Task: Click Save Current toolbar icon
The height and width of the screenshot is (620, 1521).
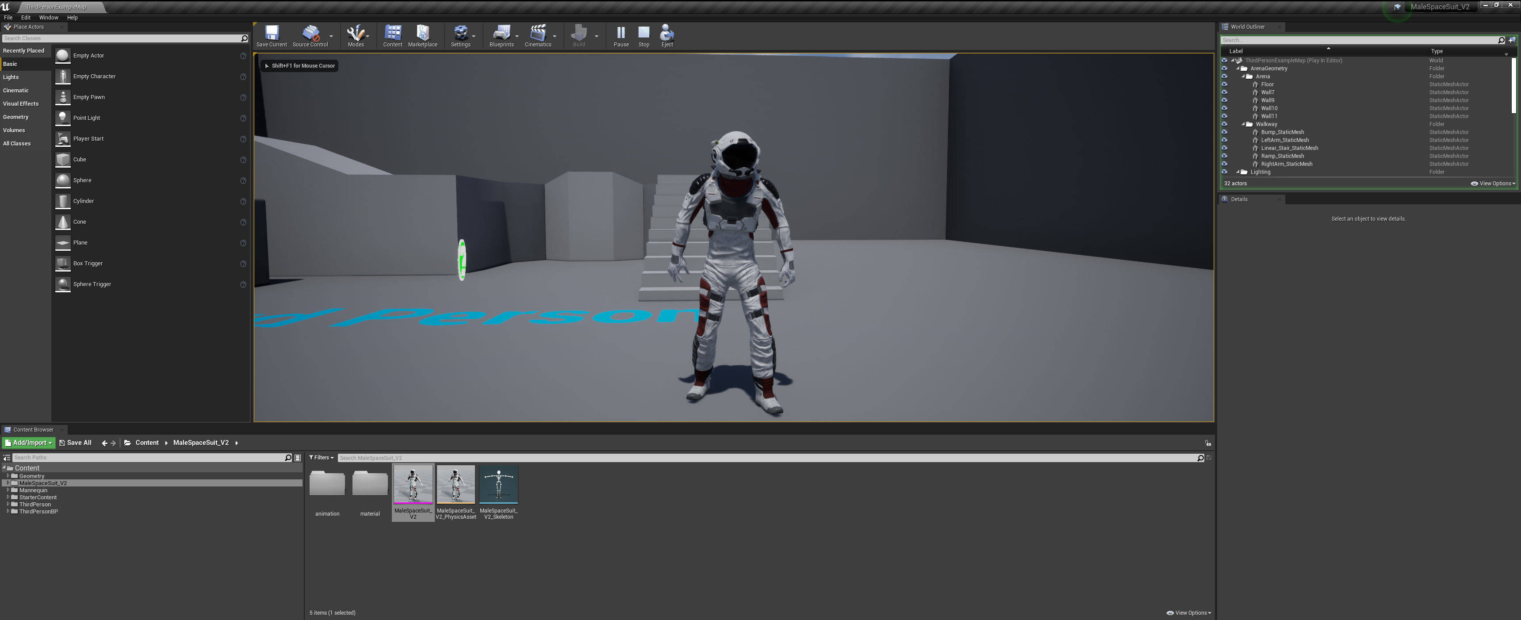Action: point(272,36)
